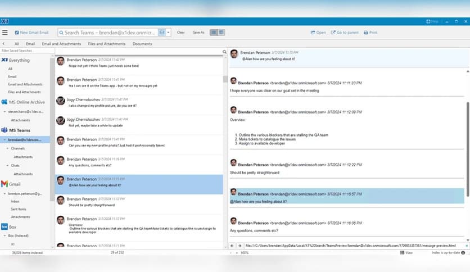Select the list message beginning 'Overview: Outline the various blockers'

(x=139, y=226)
